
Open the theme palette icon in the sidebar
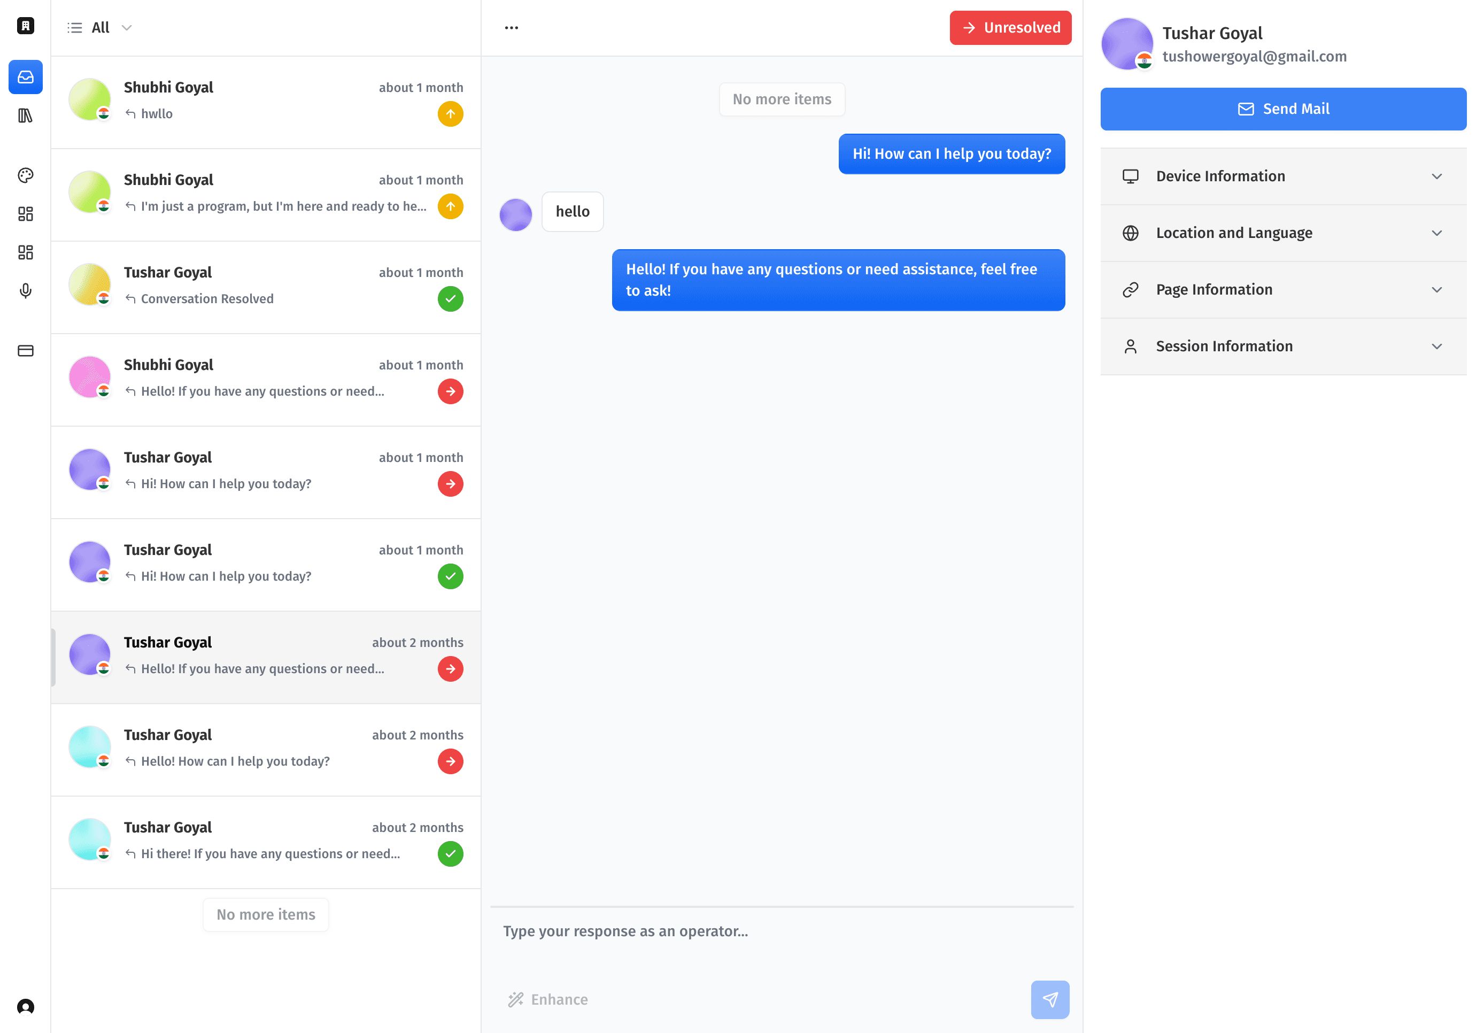click(25, 174)
